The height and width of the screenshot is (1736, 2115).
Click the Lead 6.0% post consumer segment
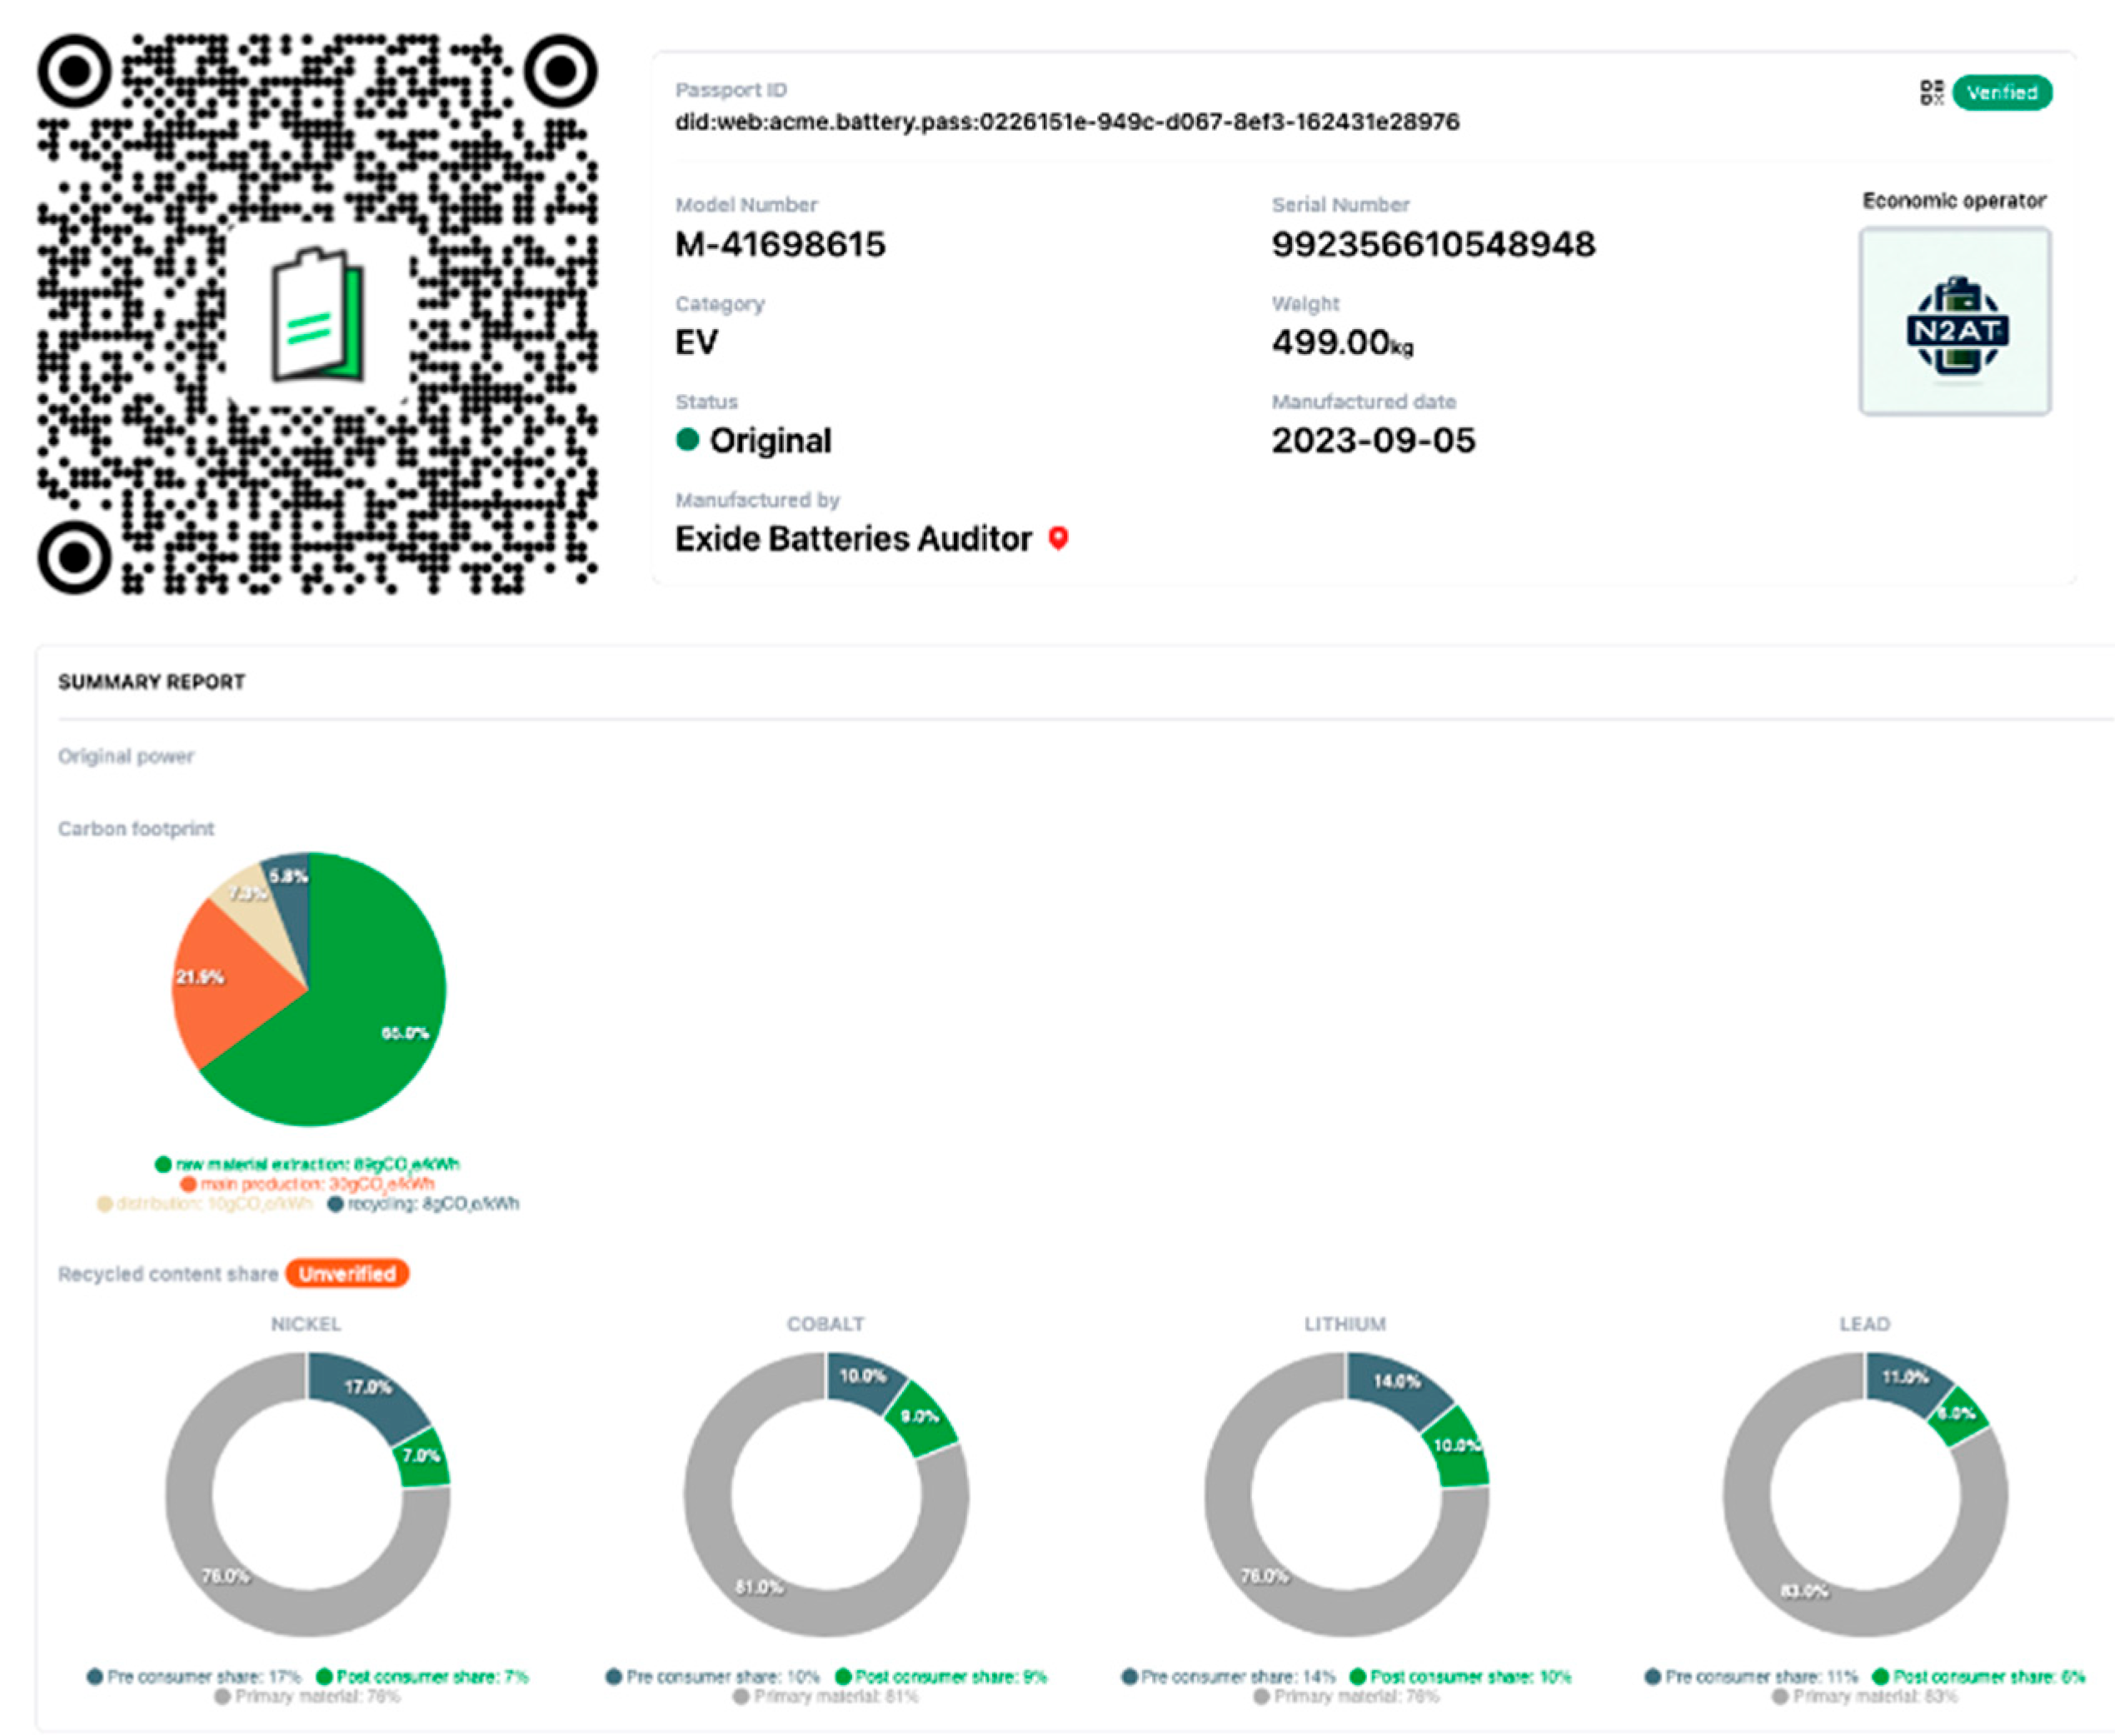click(1957, 1415)
